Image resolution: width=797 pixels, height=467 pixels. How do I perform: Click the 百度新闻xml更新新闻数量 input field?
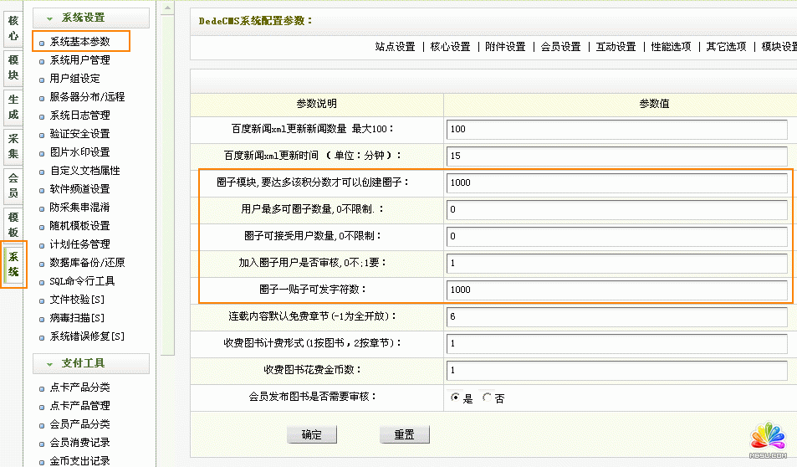617,130
